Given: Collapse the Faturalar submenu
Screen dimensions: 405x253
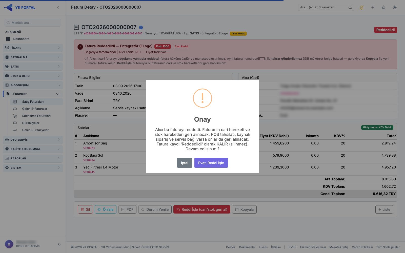Looking at the screenshot, I should [33, 94].
